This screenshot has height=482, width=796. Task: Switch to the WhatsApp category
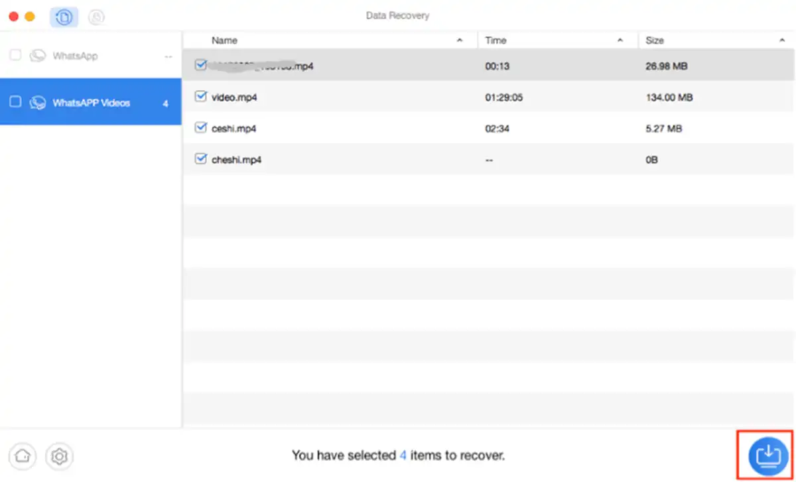75,56
